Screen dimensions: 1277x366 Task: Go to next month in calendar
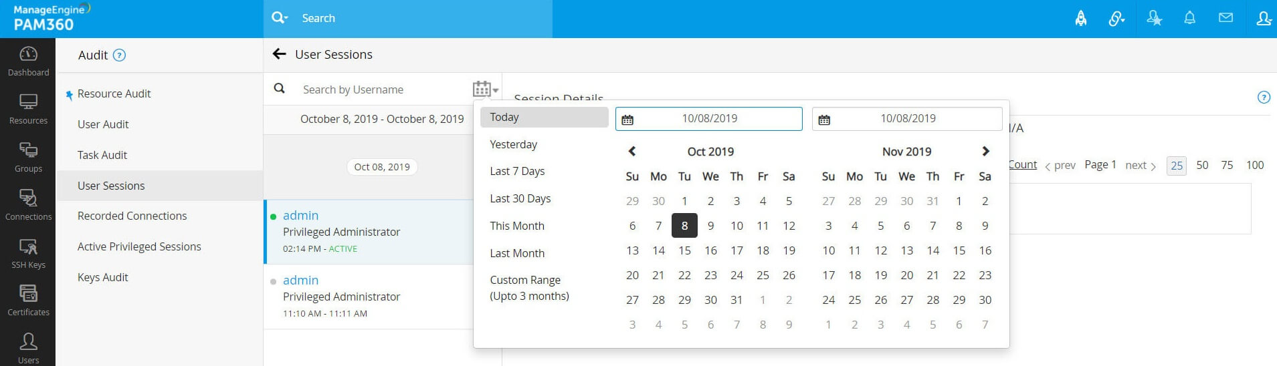pyautogui.click(x=985, y=152)
